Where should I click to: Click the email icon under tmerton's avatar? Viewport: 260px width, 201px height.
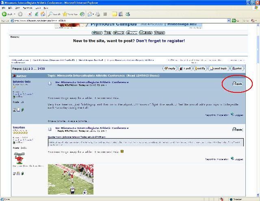pyautogui.click(x=18, y=173)
